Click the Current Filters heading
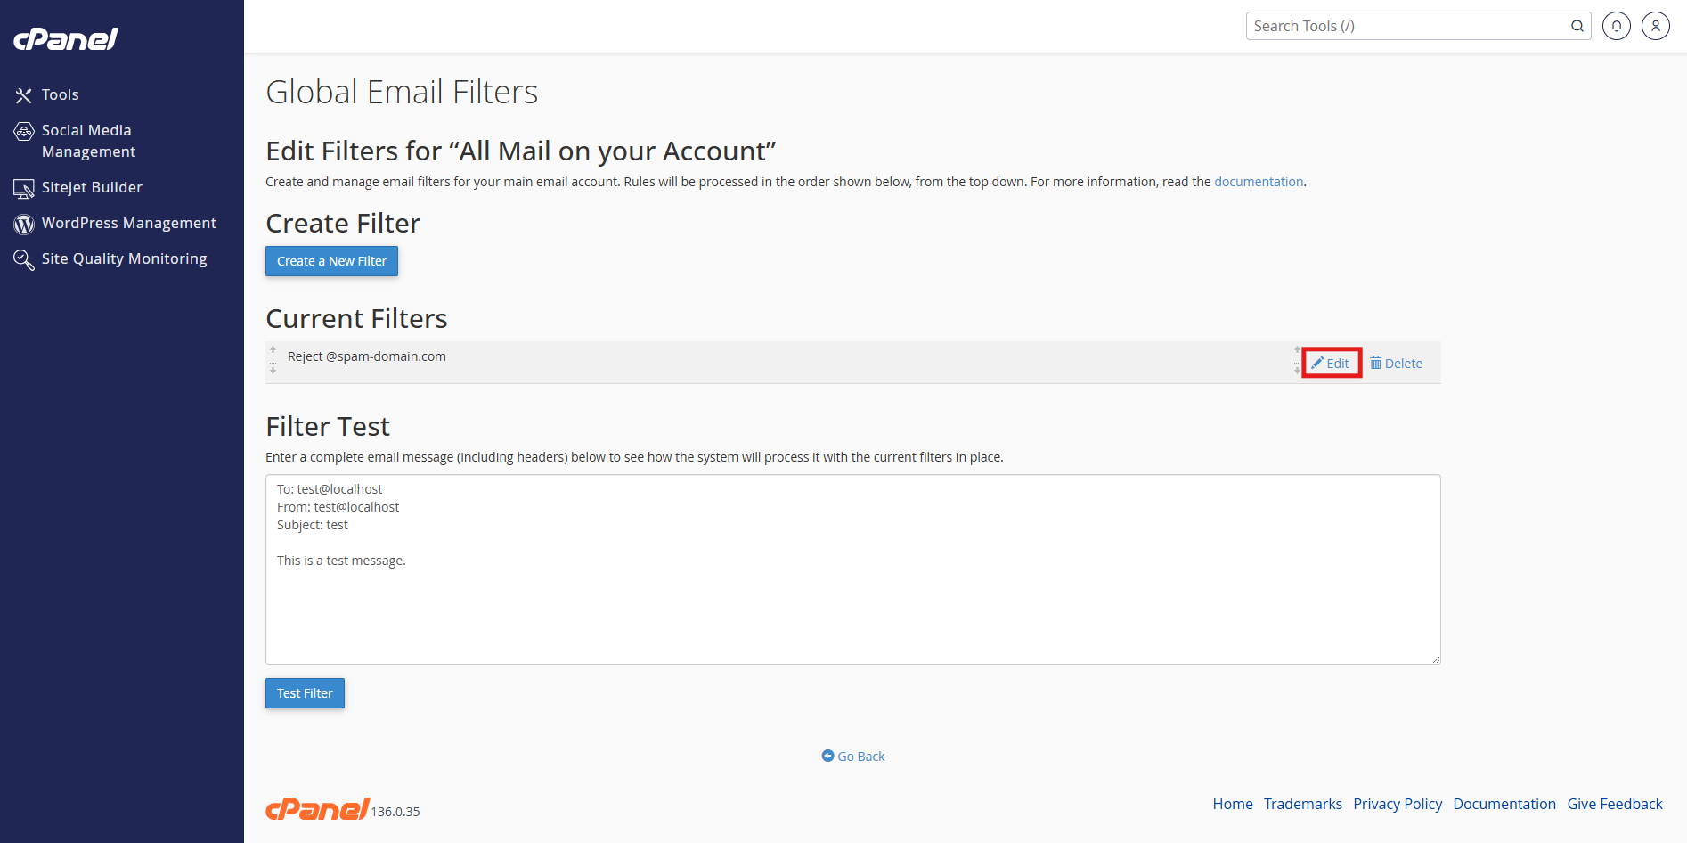The width and height of the screenshot is (1687, 843). (356, 318)
